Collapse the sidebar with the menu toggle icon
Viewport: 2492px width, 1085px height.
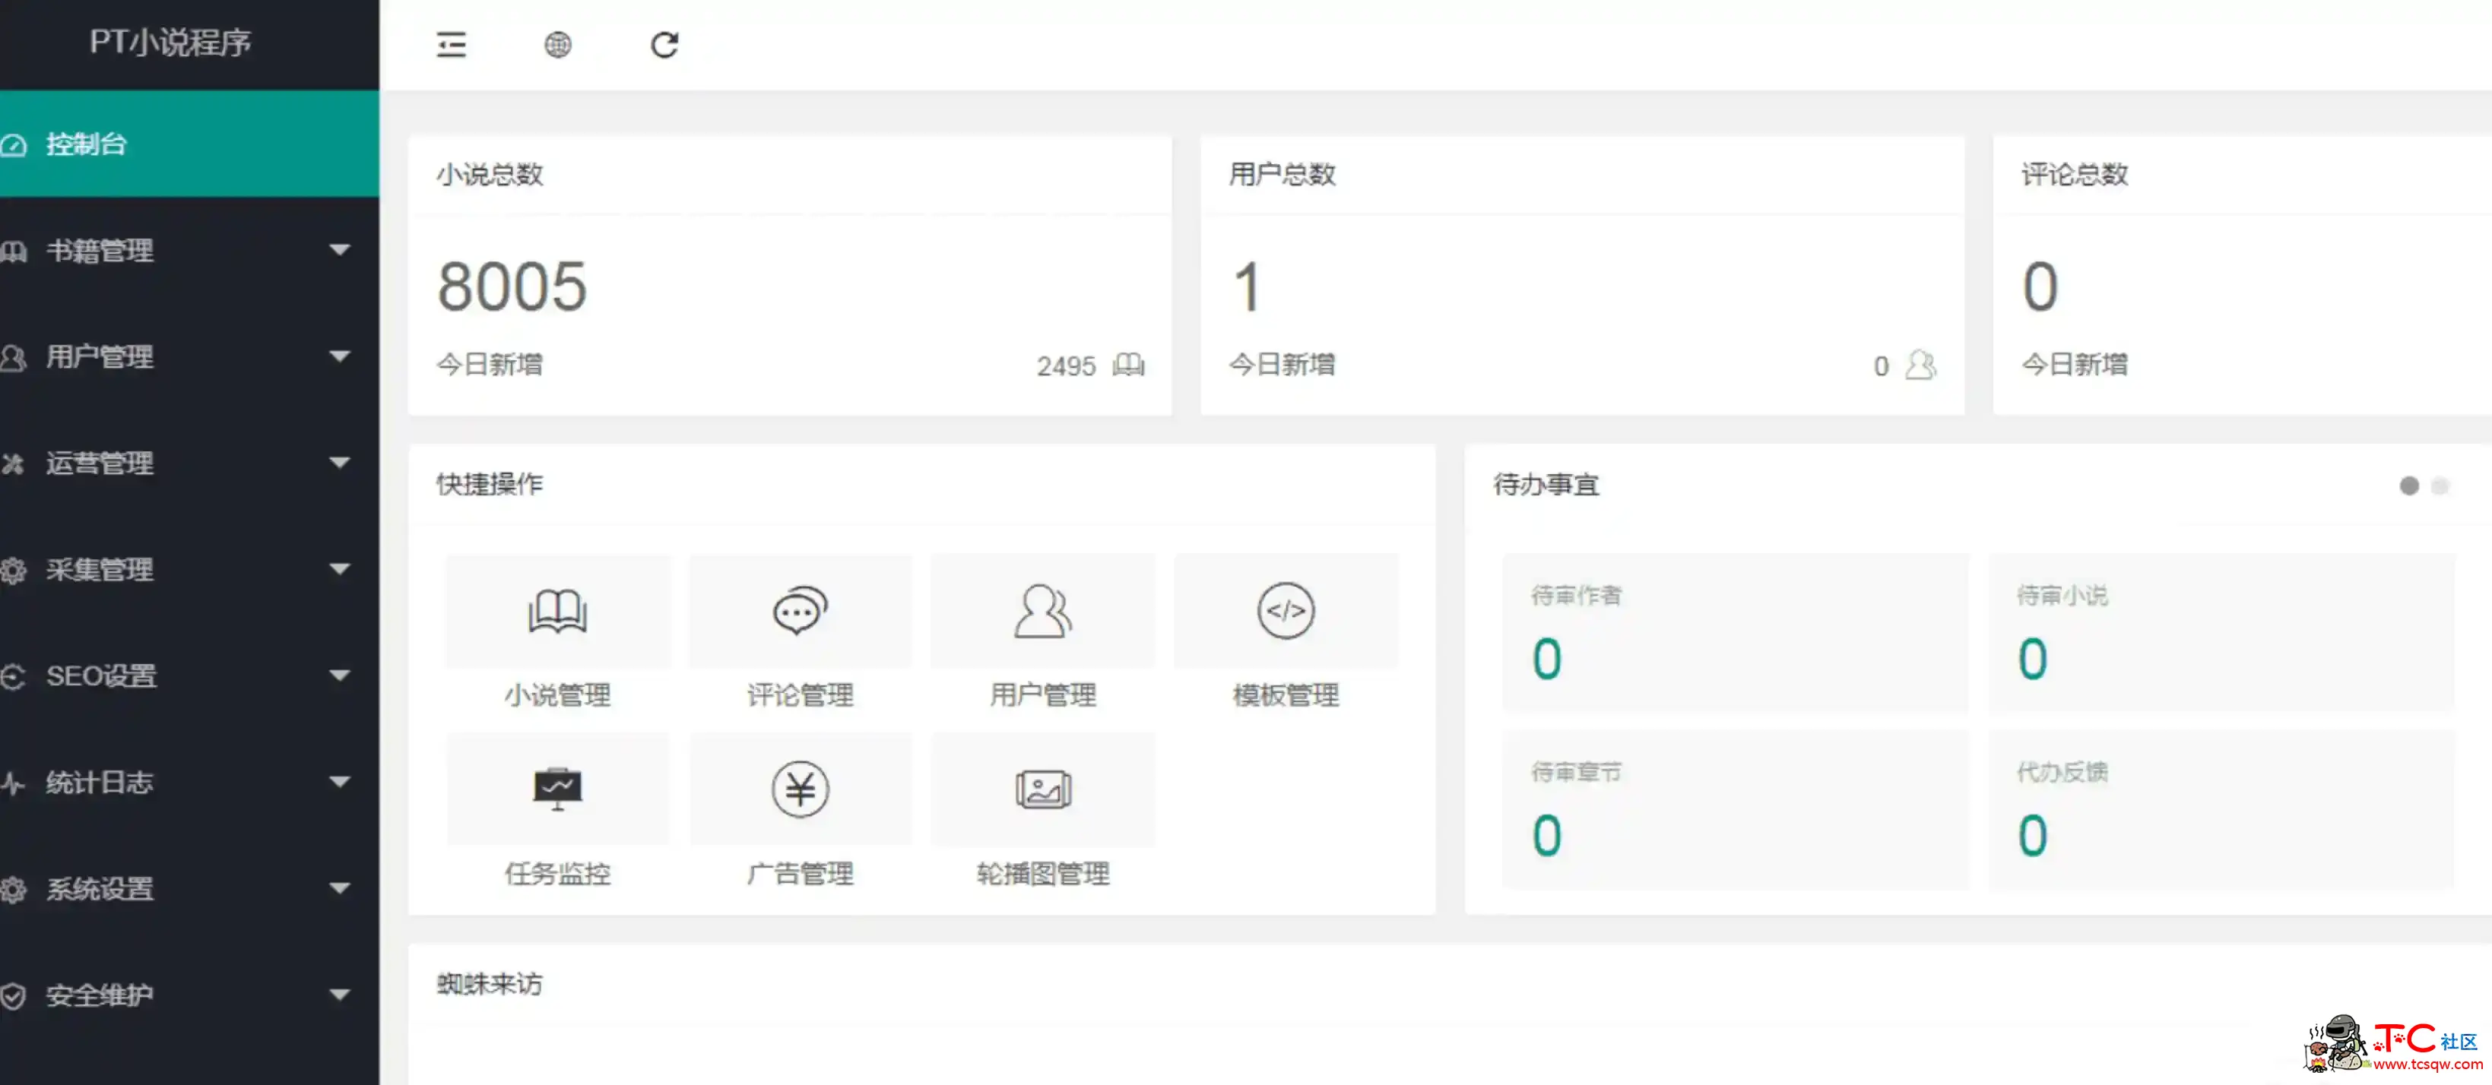(451, 45)
